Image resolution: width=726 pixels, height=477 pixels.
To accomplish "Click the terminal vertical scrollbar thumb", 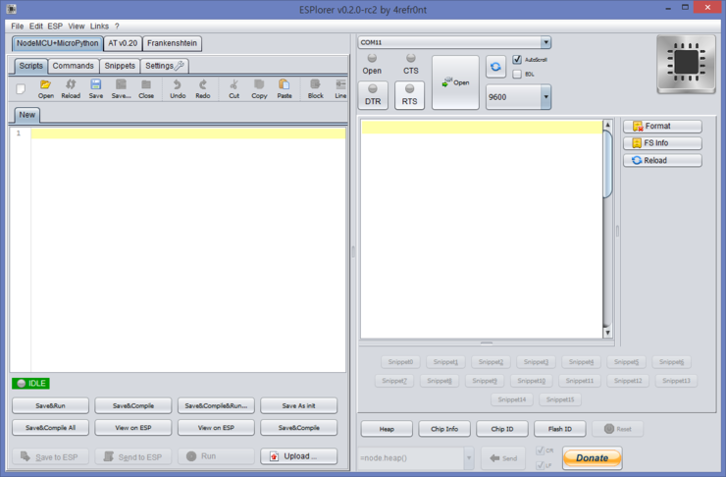I will (x=607, y=164).
